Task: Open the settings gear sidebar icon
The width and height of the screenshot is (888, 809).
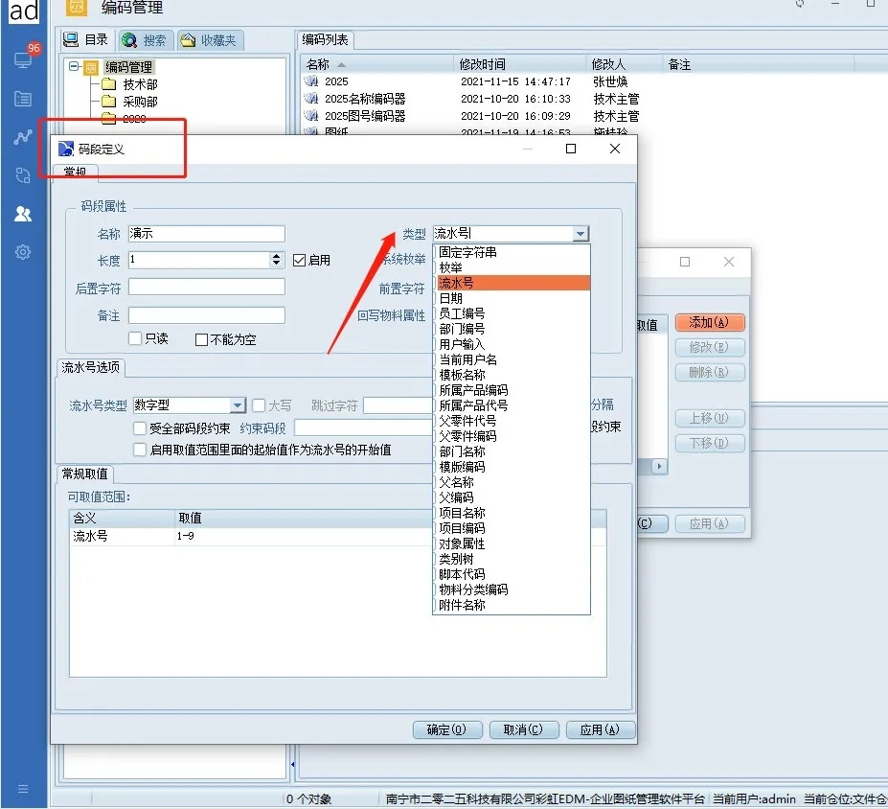Action: [23, 251]
